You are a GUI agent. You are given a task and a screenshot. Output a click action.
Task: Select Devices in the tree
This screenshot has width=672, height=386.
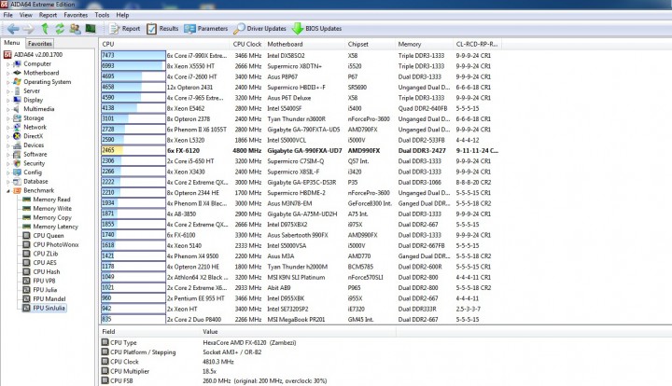(34, 145)
